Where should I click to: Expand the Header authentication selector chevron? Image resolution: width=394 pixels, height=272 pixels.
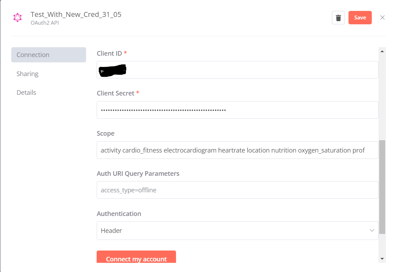[x=372, y=230]
